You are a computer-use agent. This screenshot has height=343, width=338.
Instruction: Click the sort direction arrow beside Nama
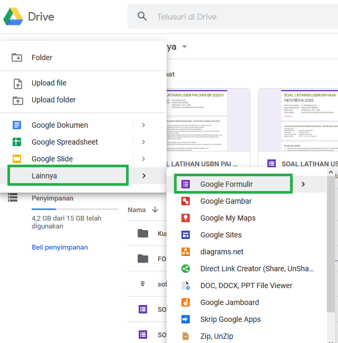click(155, 209)
